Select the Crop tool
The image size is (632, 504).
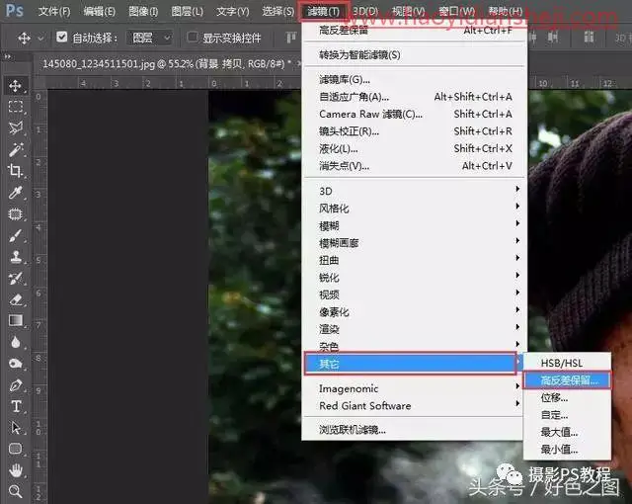coord(16,171)
